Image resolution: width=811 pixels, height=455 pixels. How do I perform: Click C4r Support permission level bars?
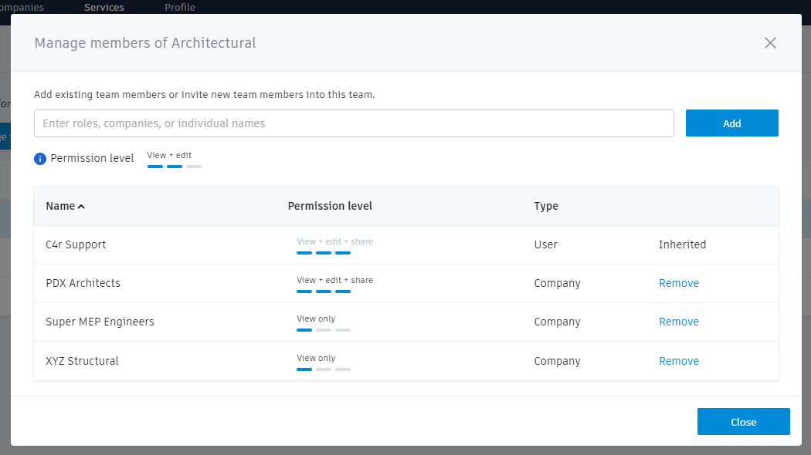(324, 253)
